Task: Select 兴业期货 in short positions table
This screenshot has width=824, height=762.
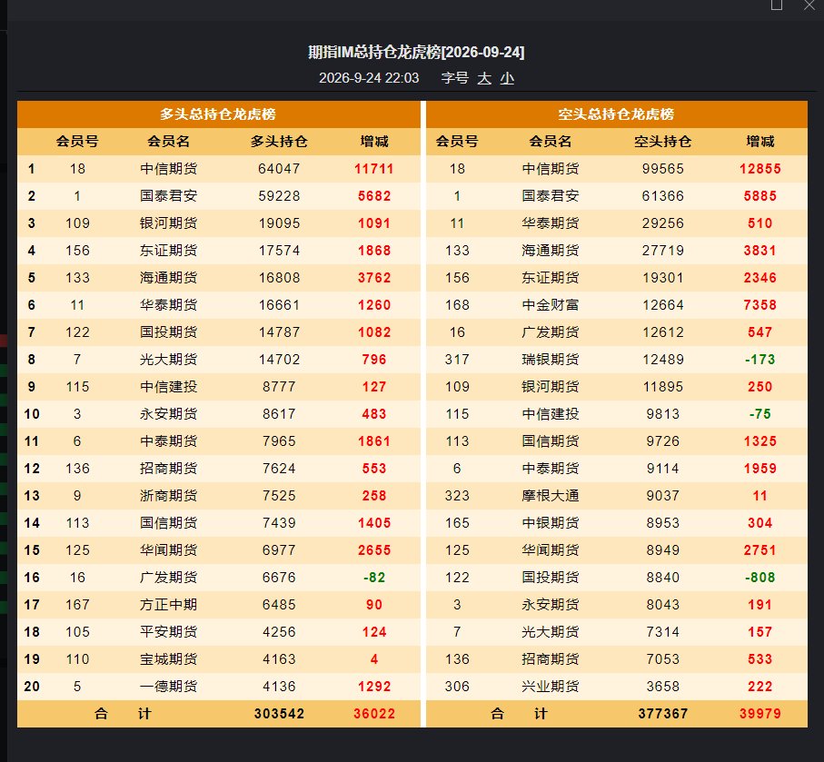Action: (x=551, y=687)
